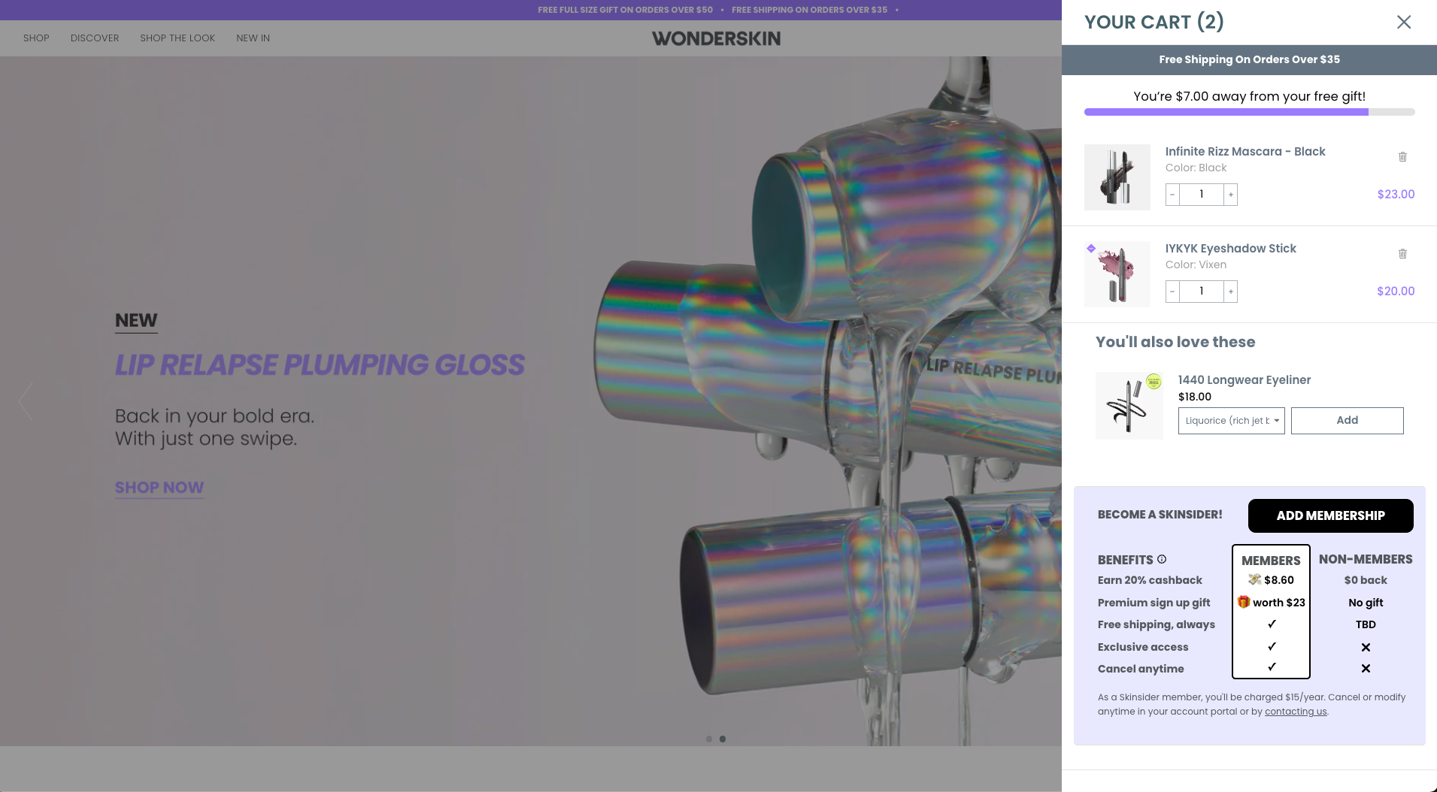Open the Shop menu
This screenshot has height=792, width=1437.
point(36,38)
